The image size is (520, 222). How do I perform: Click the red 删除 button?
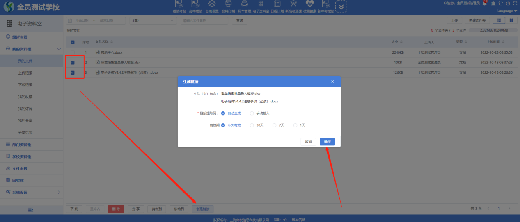[116, 209]
